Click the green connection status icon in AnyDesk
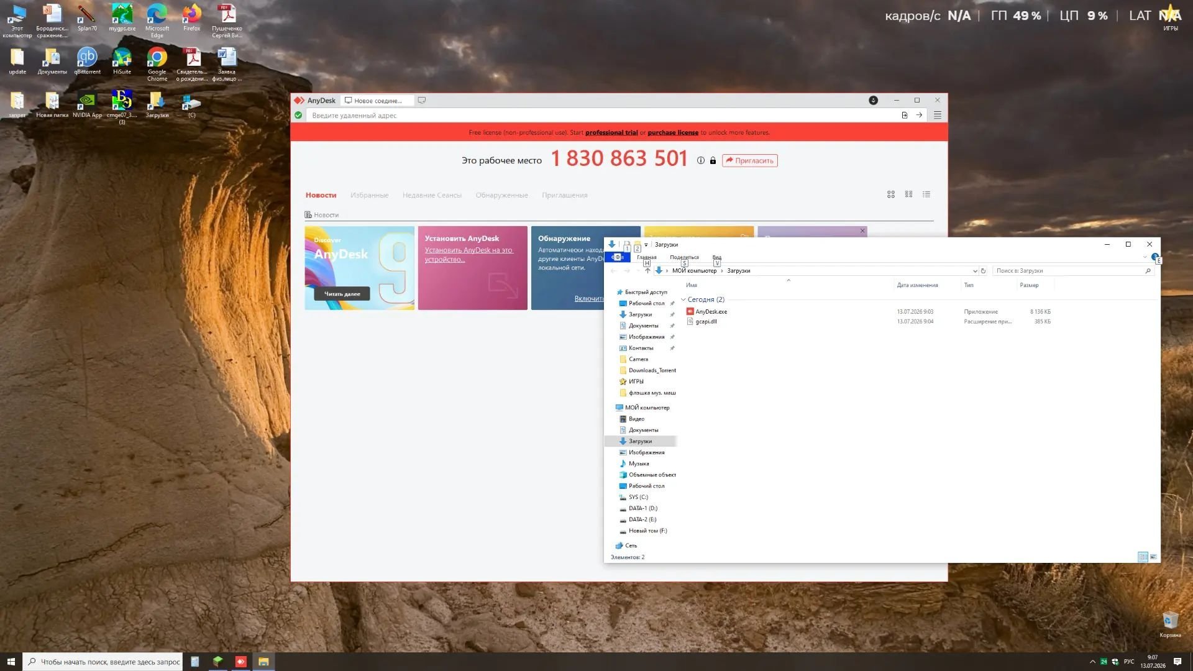Viewport: 1193px width, 671px height. (x=298, y=115)
